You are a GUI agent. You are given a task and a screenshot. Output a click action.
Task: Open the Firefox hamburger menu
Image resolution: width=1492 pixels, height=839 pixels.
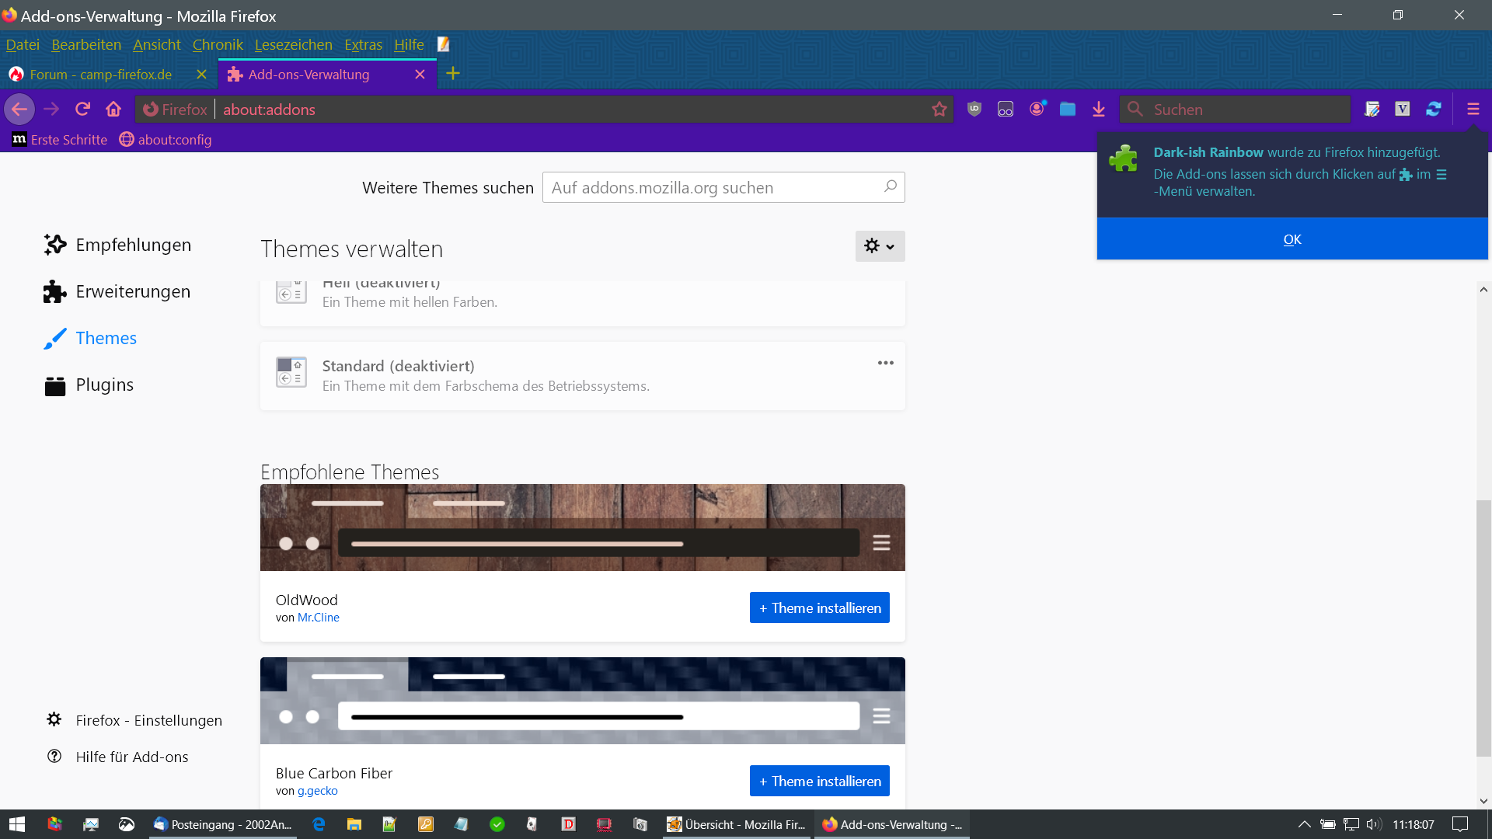tap(1473, 109)
